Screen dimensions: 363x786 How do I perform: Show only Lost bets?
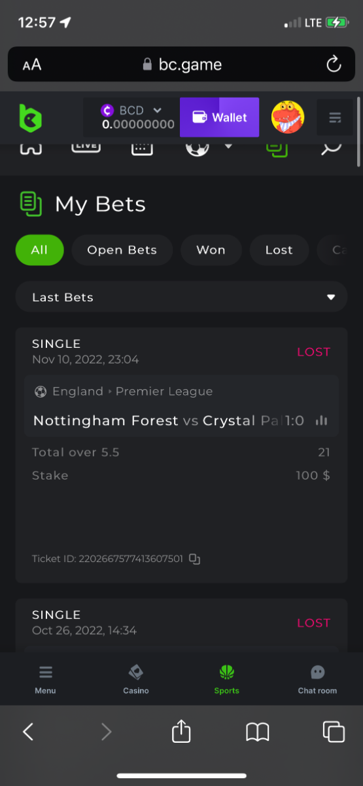[x=279, y=250]
